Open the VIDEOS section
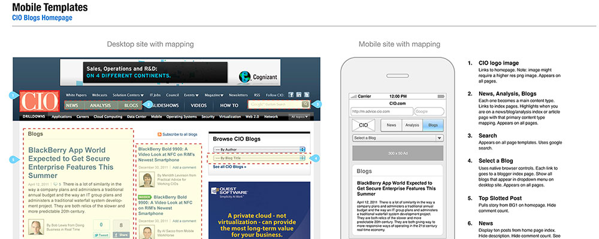The width and height of the screenshot is (599, 239). [x=199, y=106]
